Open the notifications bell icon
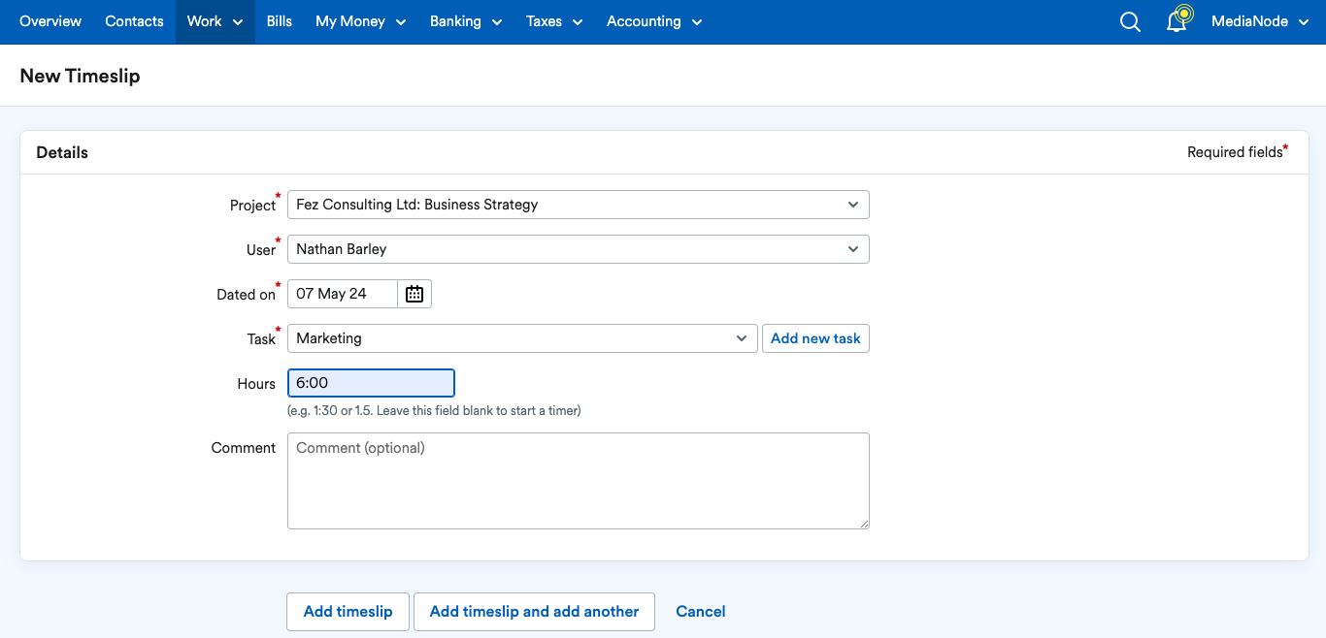1326x638 pixels. tap(1177, 20)
